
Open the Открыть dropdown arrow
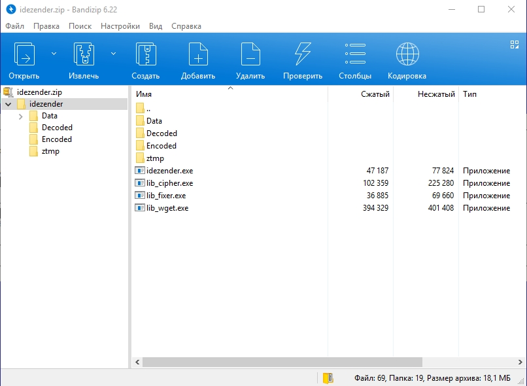click(54, 54)
